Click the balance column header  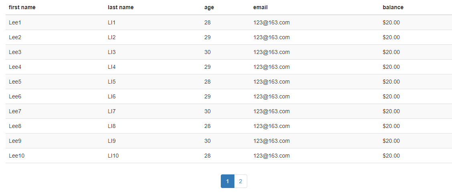click(393, 7)
